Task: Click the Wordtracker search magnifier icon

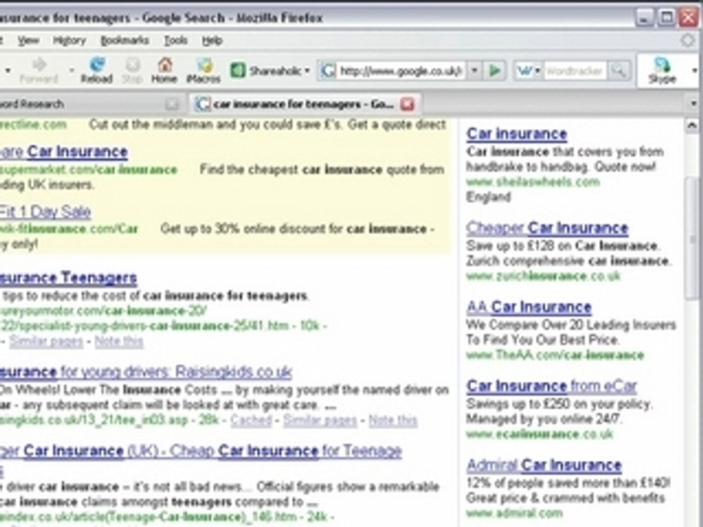Action: tap(618, 70)
